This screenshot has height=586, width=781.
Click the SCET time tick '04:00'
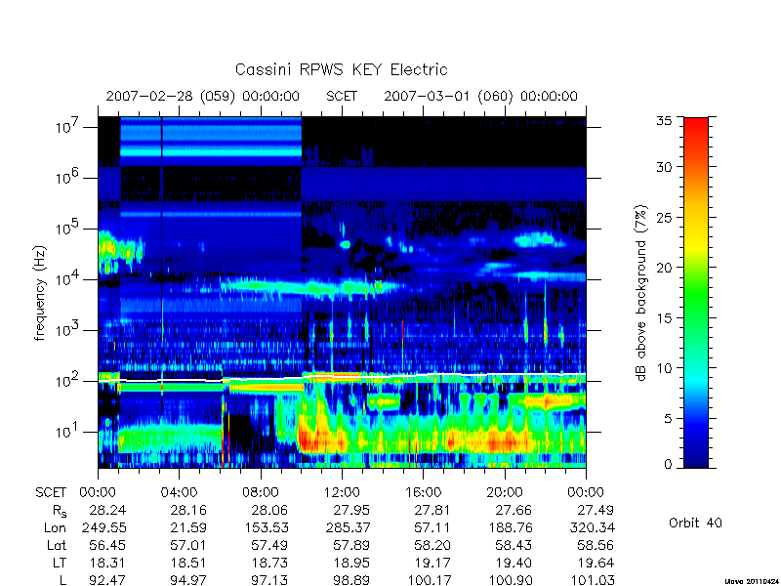pos(179,492)
